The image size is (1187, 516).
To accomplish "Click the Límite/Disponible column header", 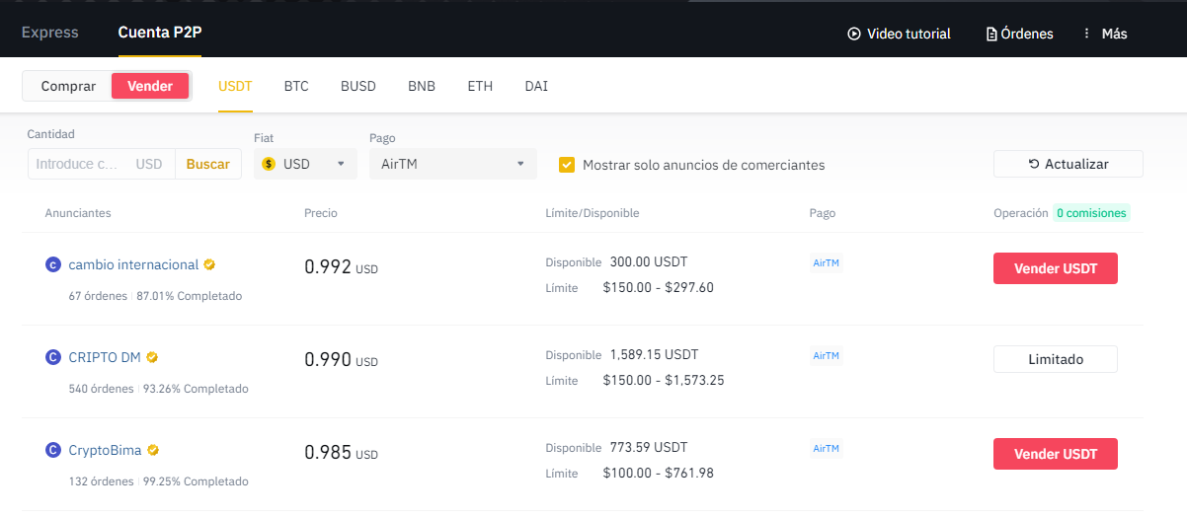I will pyautogui.click(x=593, y=213).
